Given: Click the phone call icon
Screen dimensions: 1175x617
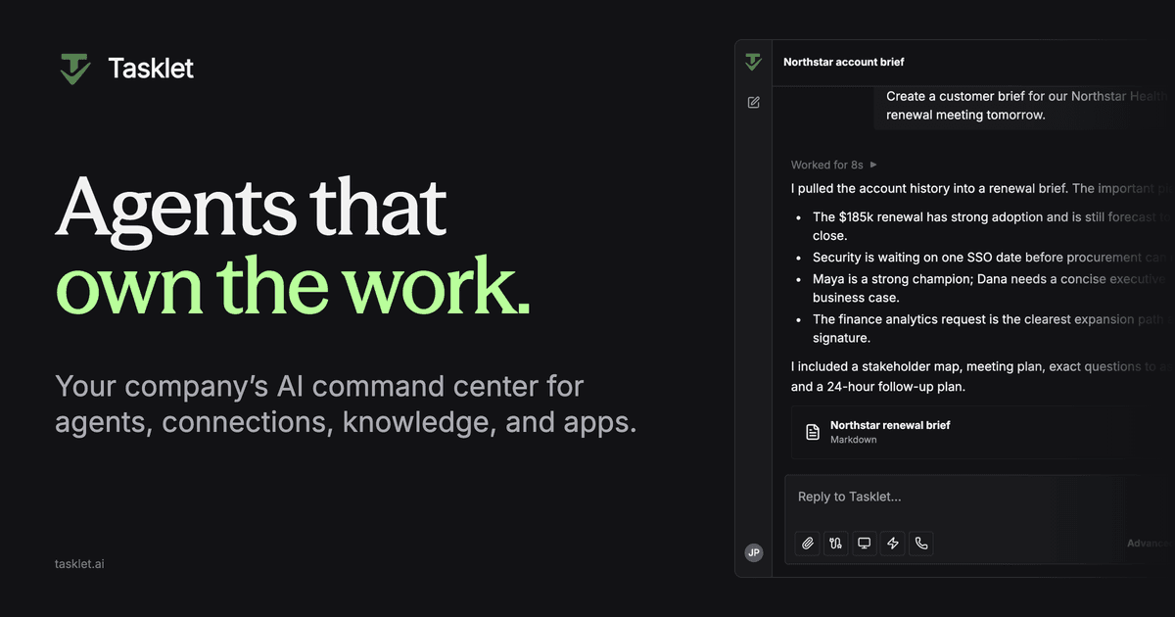Looking at the screenshot, I should [x=920, y=544].
